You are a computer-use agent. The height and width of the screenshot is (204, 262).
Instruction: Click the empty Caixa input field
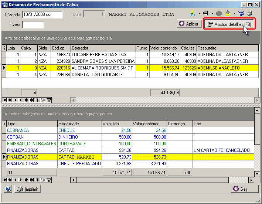pos(33,24)
